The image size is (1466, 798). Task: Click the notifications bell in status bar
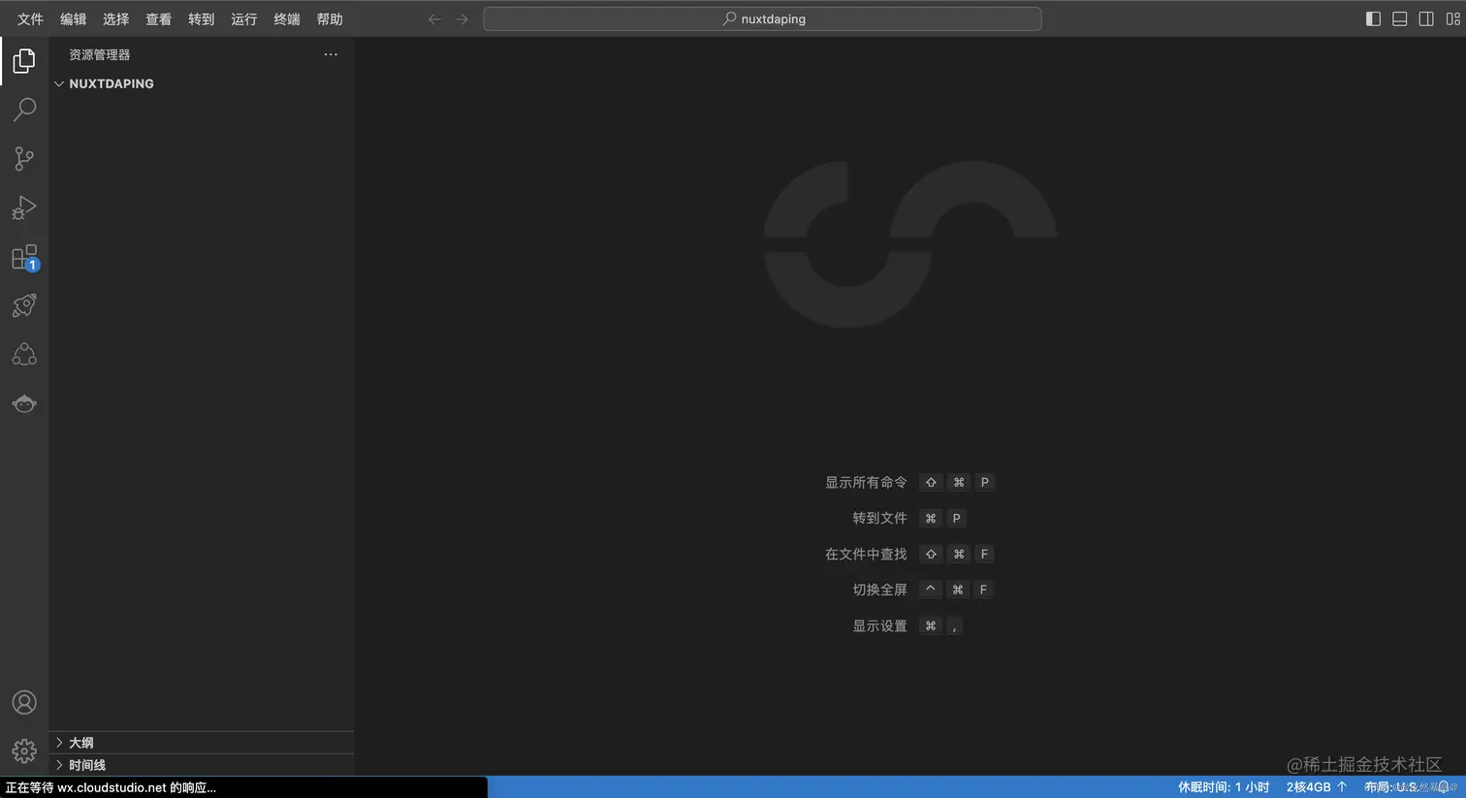point(1444,787)
